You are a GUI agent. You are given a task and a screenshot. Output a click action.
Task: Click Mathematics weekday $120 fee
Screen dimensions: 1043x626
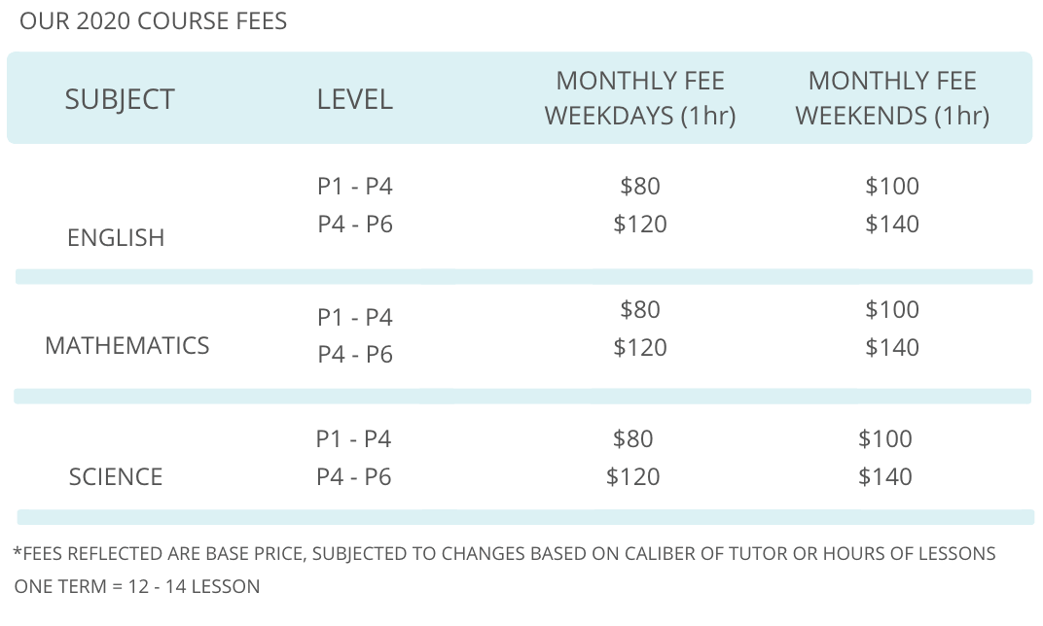(x=640, y=348)
